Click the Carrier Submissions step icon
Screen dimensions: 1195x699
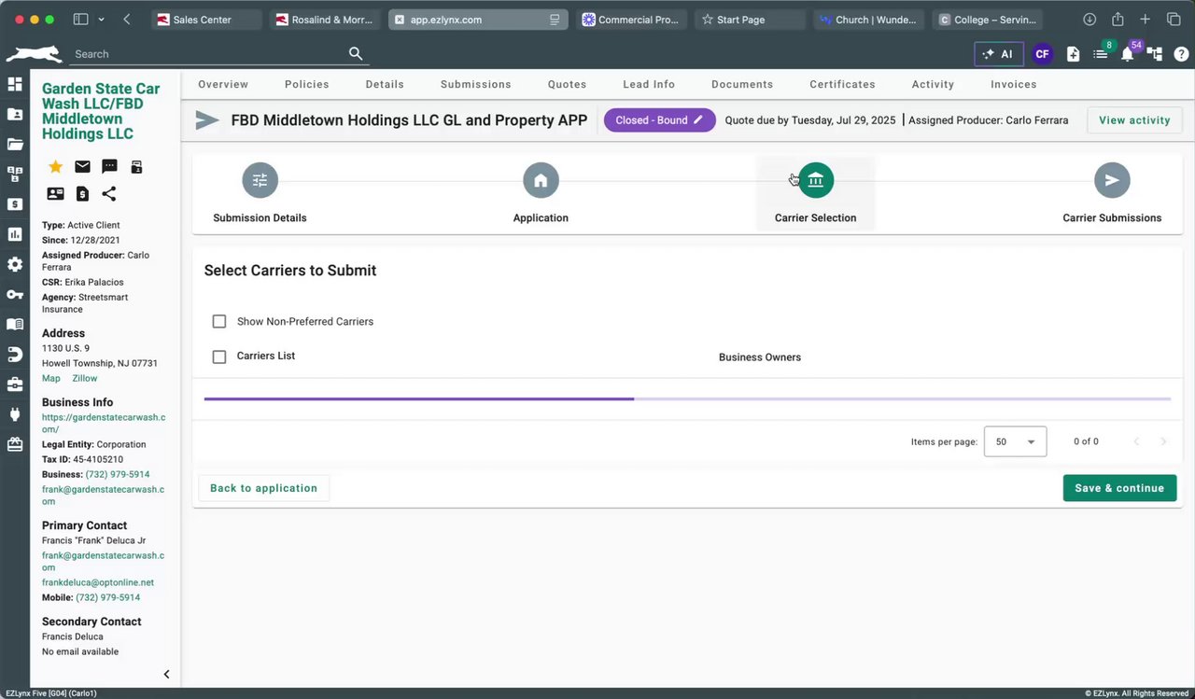point(1112,180)
